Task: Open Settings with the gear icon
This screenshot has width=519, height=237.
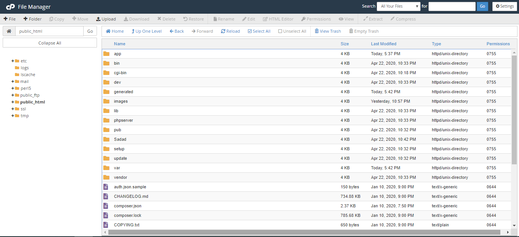Action: [505, 6]
